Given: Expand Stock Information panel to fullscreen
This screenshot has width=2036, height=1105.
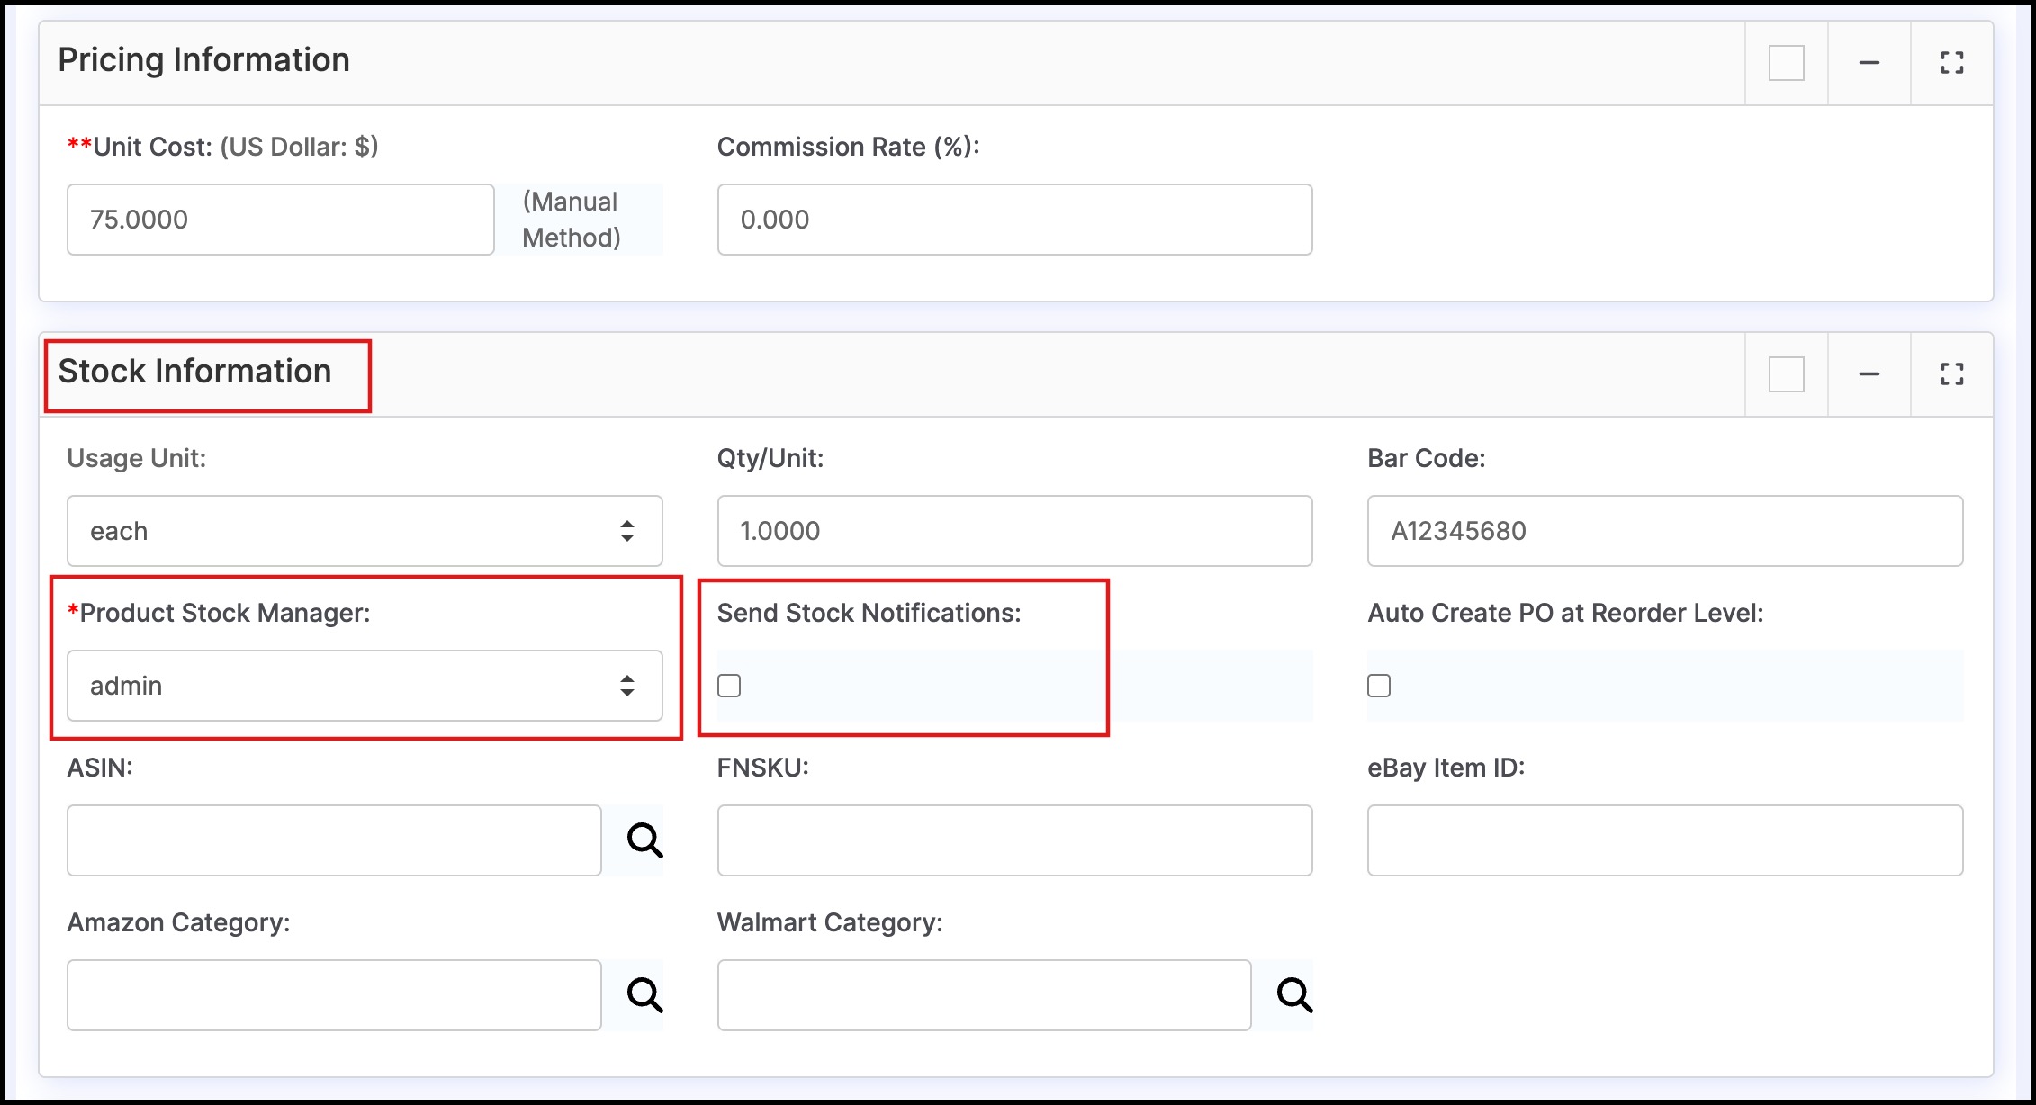Looking at the screenshot, I should [1951, 374].
